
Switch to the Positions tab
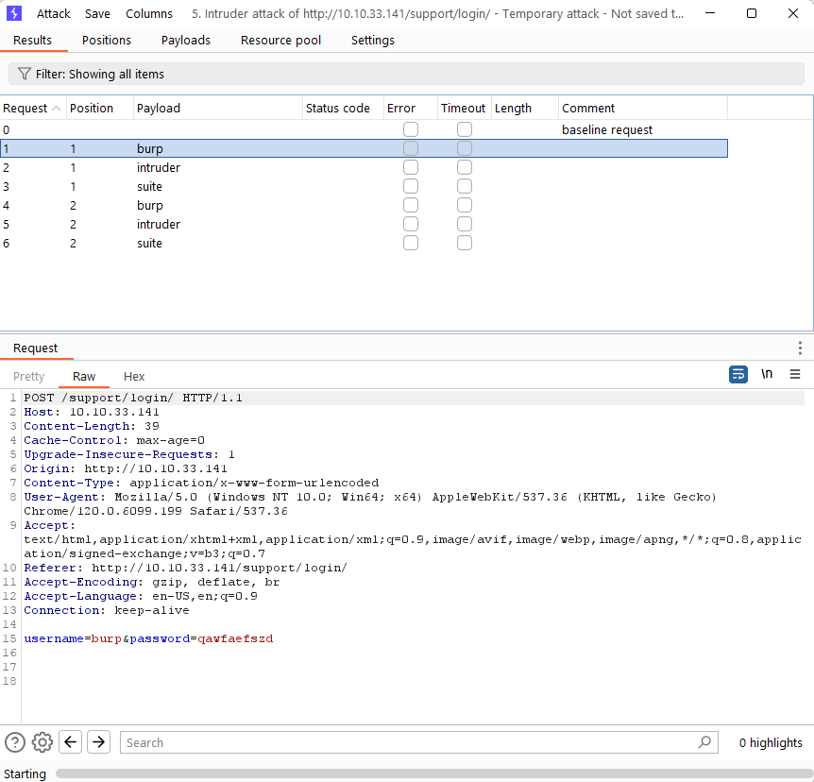[107, 40]
